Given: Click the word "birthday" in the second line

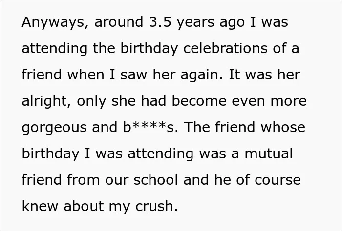Looking at the screenshot, I should point(149,49).
